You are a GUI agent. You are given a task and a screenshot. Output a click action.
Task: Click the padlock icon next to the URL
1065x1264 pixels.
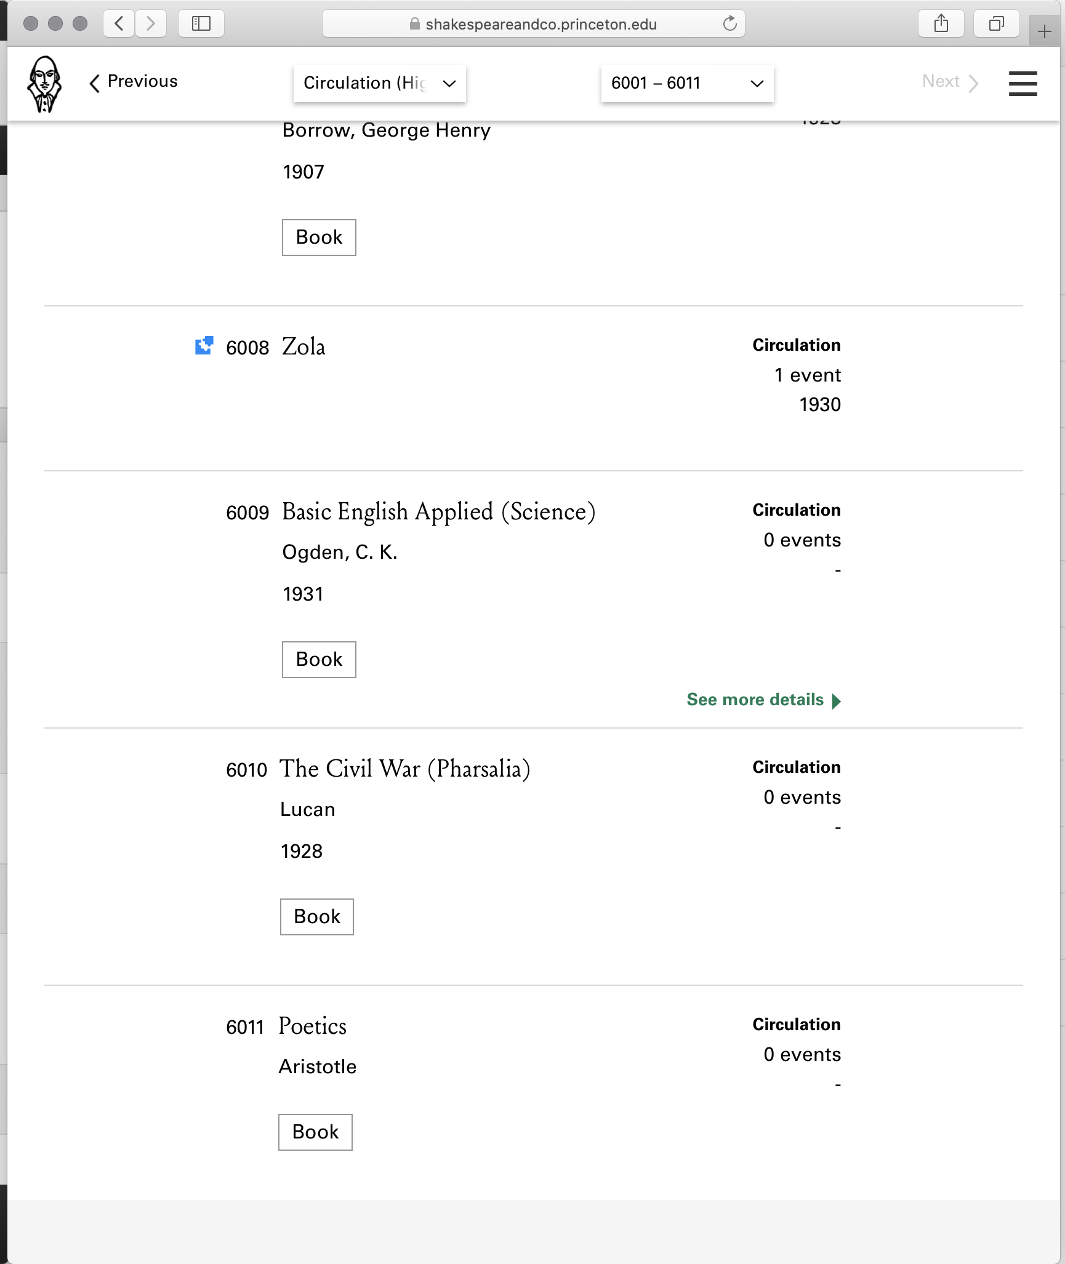[x=415, y=24]
